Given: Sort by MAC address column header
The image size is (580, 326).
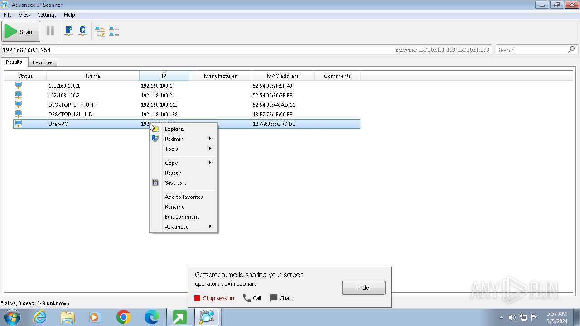Looking at the screenshot, I should (x=283, y=76).
